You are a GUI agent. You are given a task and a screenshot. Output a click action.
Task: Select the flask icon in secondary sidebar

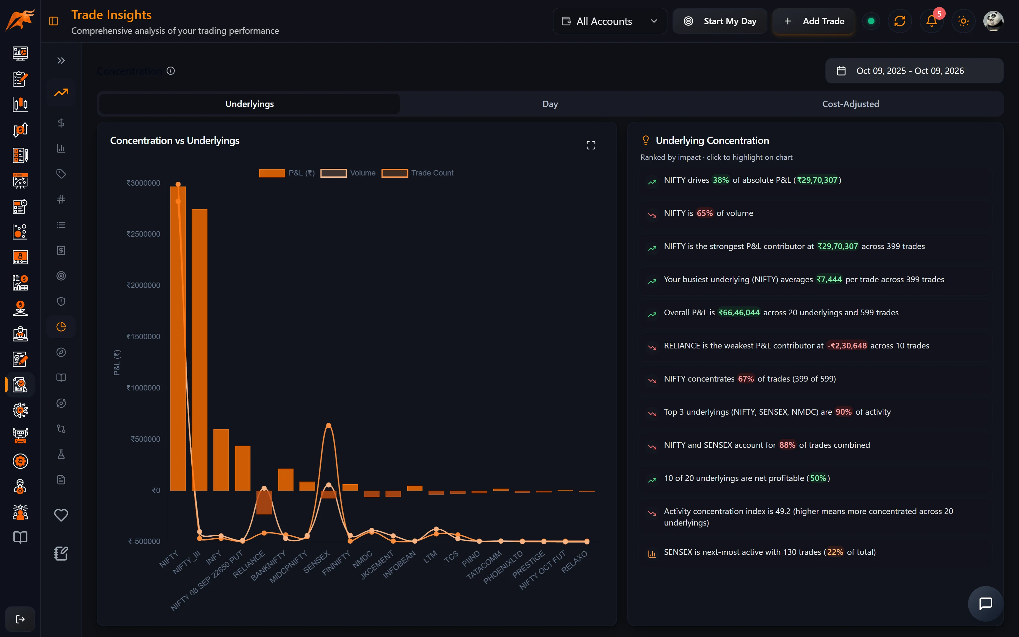point(61,454)
